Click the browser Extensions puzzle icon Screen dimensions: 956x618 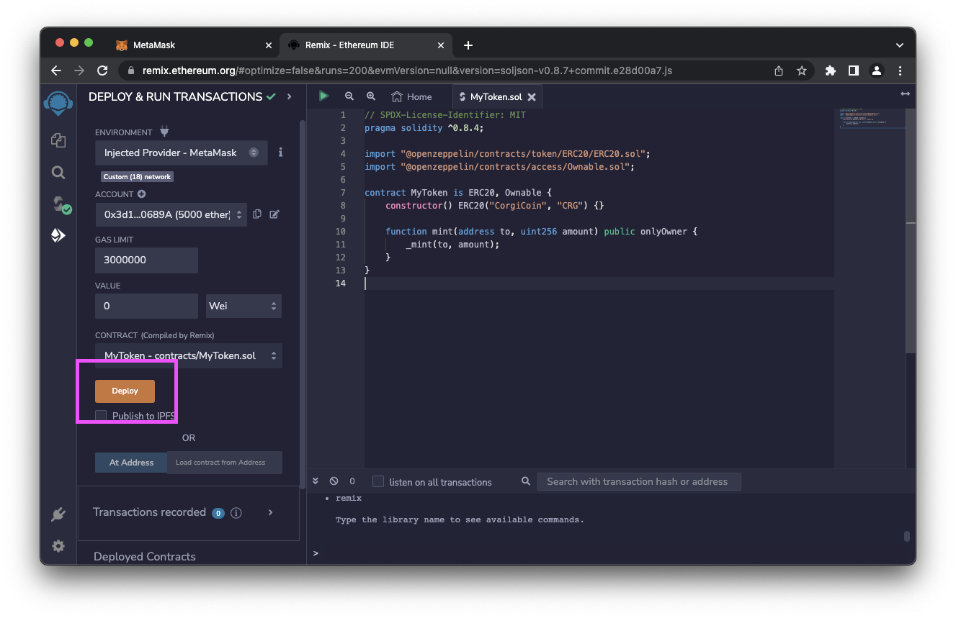pos(831,71)
